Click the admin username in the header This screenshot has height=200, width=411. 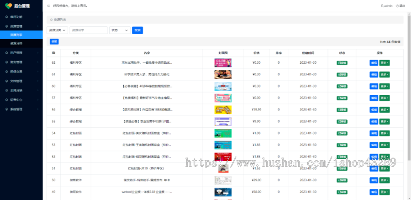coord(388,6)
